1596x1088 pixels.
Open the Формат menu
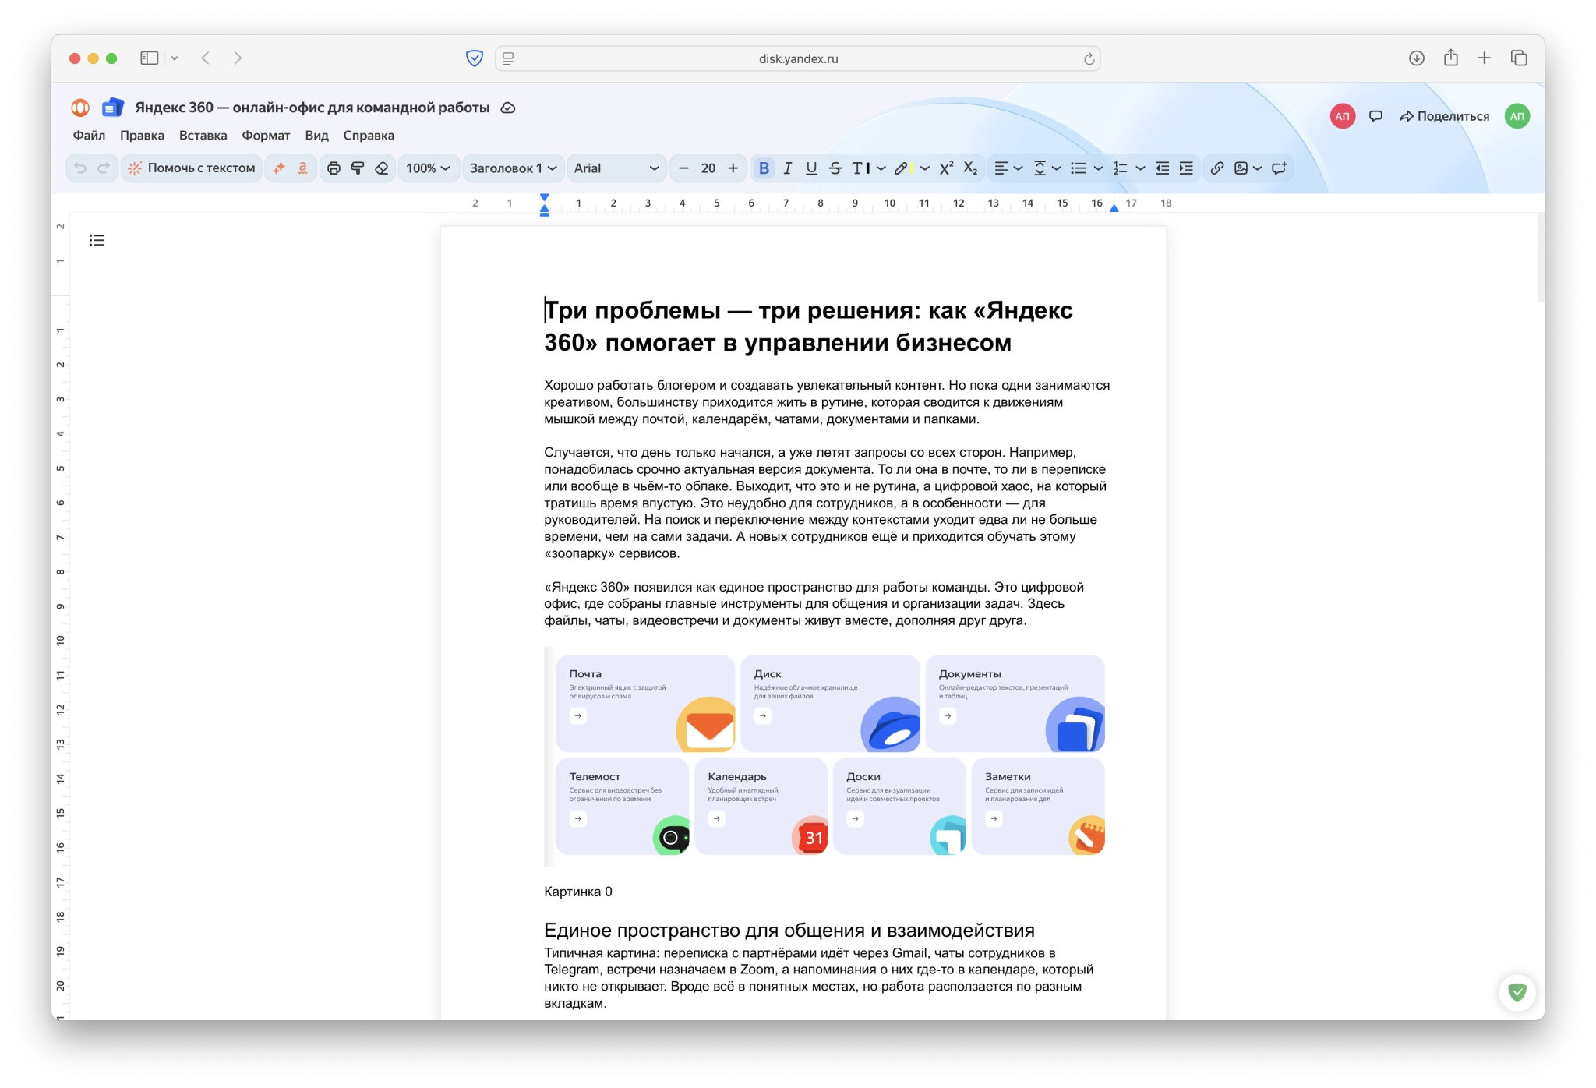tap(266, 136)
